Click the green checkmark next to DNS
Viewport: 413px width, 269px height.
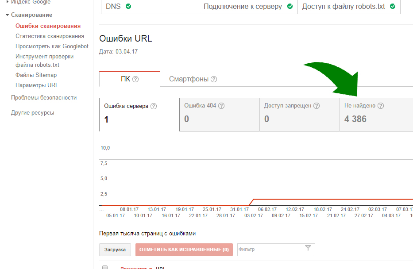(128, 7)
